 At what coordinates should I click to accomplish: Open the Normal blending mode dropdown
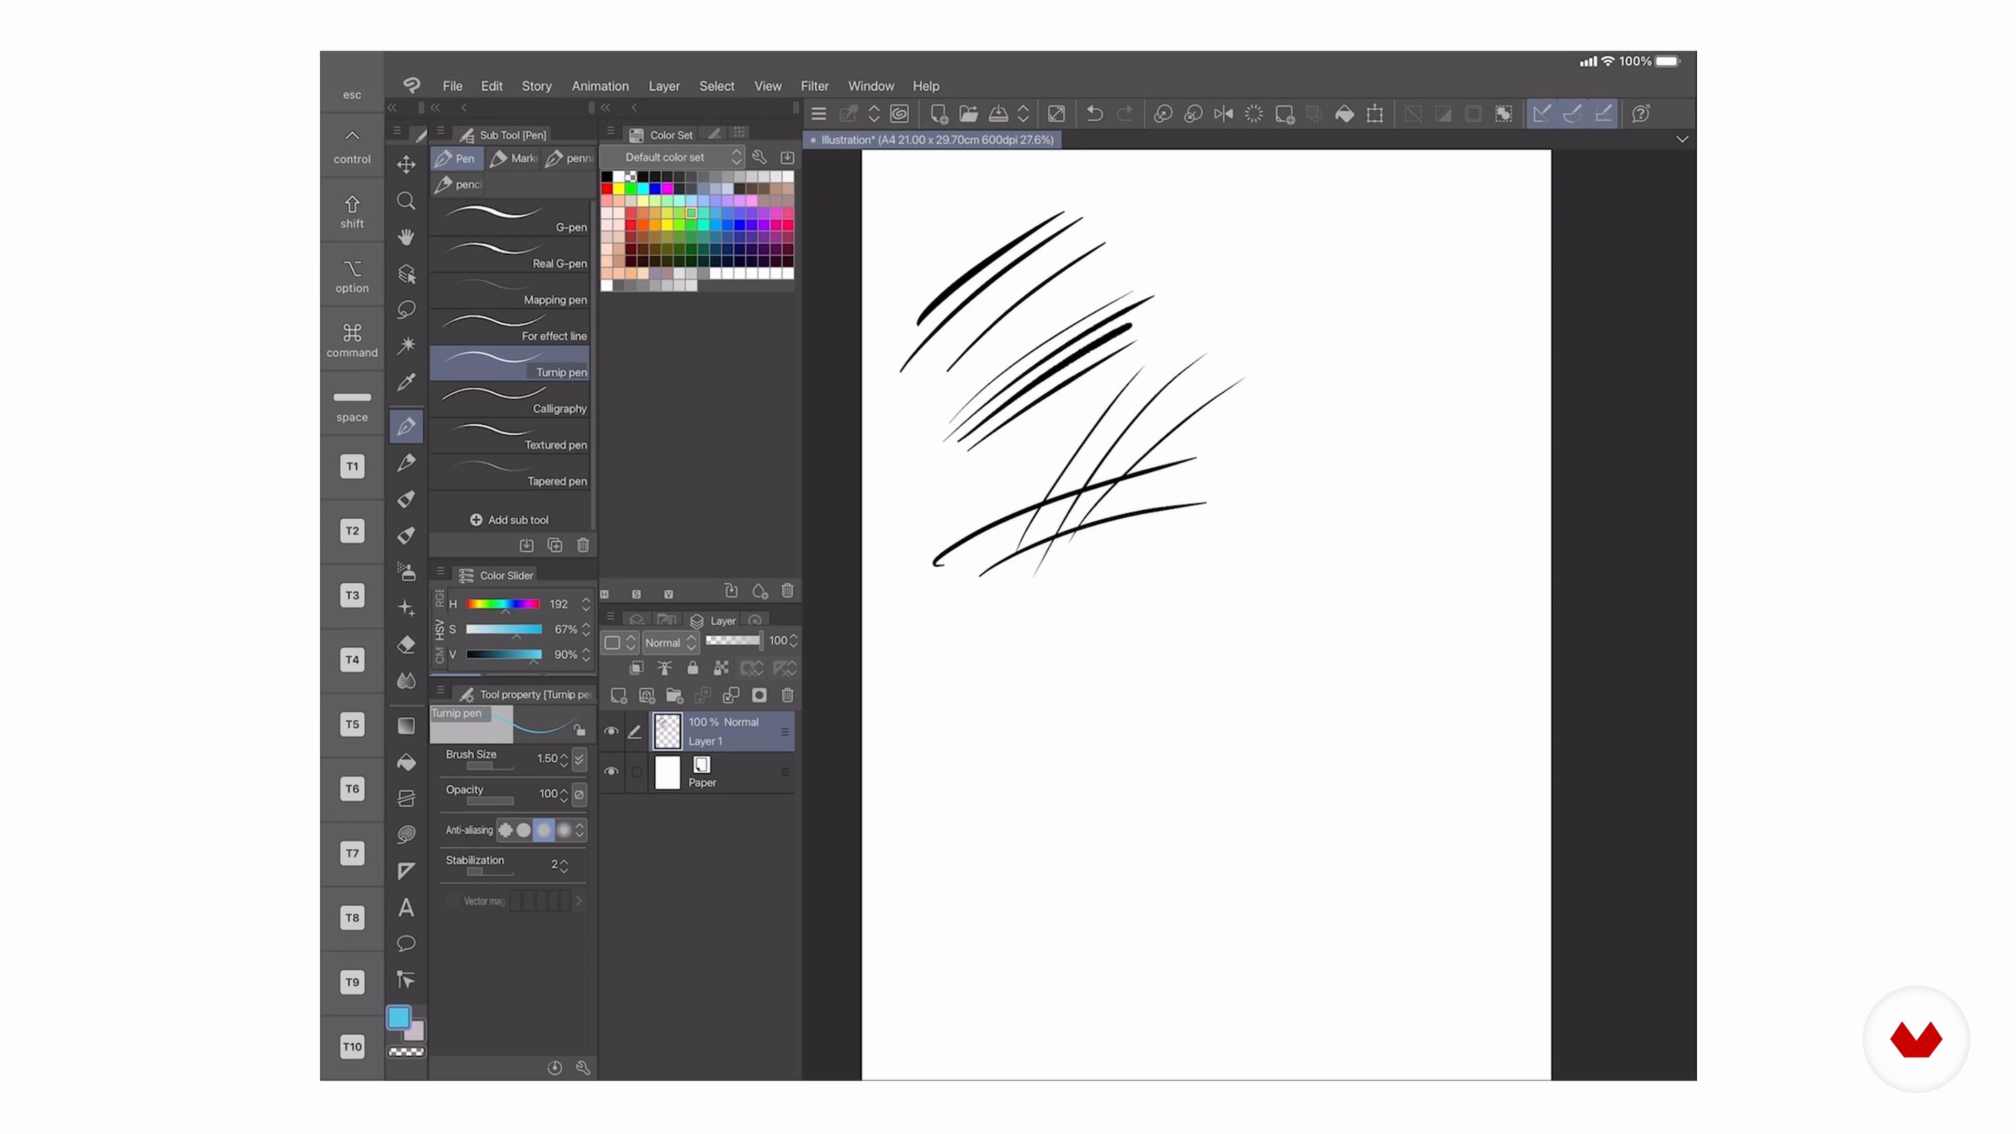670,643
